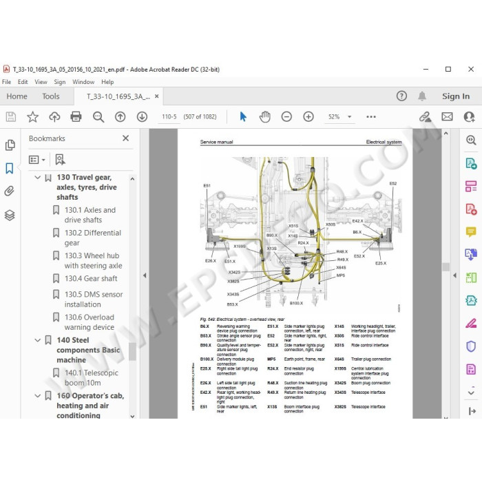The width and height of the screenshot is (482, 482).
Task: Open more tools ellipsis menu
Action: (x=371, y=117)
